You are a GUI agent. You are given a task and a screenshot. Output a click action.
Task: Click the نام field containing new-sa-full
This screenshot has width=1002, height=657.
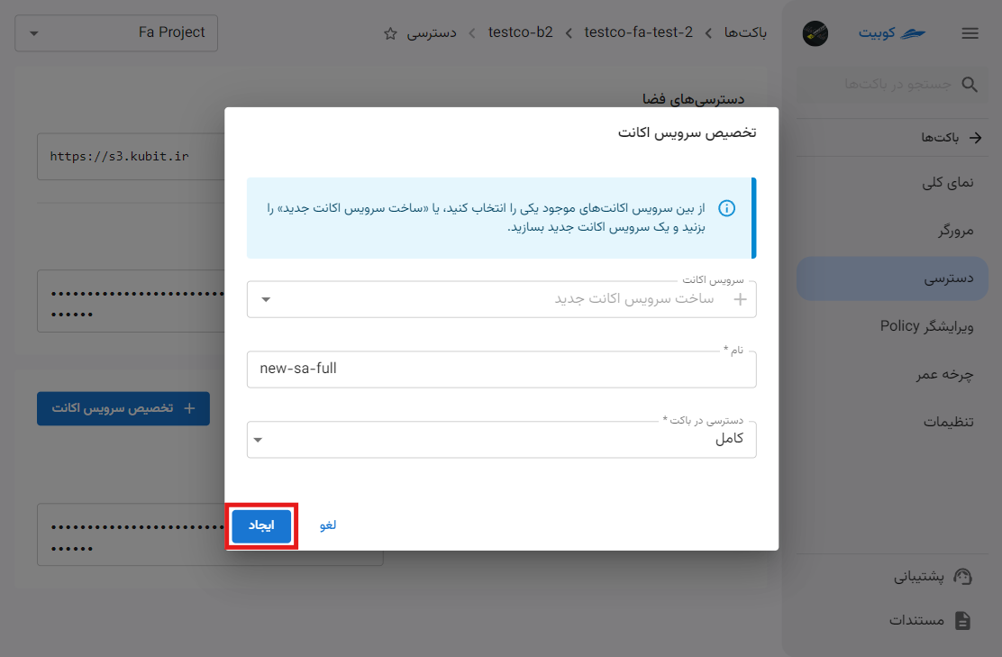click(502, 369)
